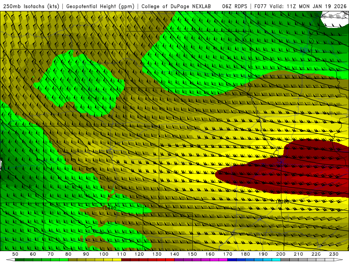Click the "06Z RDPS" model run label
The image size is (349, 262).
[x=235, y=7]
